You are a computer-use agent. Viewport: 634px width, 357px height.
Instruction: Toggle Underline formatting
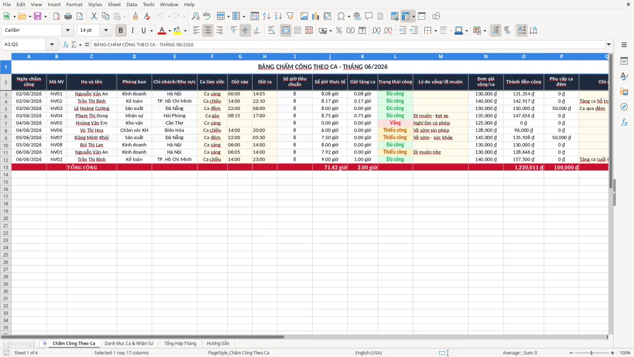[143, 31]
